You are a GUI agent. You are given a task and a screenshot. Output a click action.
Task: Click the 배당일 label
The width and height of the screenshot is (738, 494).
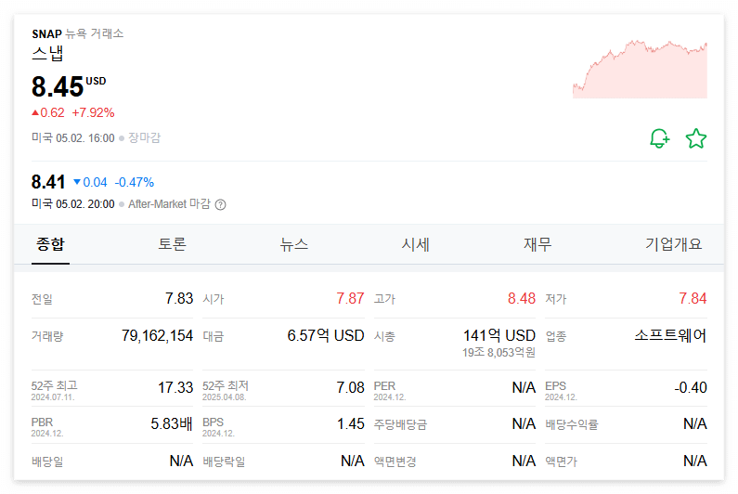coord(47,461)
